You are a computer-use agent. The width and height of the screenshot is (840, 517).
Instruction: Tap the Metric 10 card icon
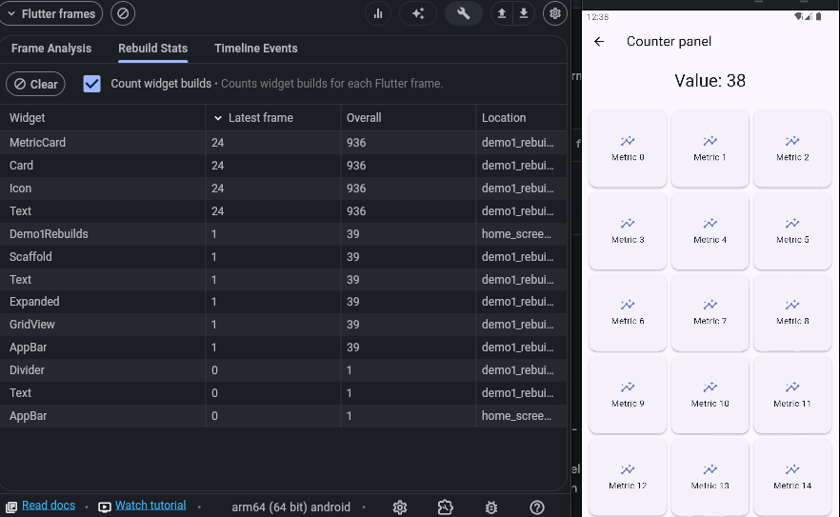pos(710,387)
